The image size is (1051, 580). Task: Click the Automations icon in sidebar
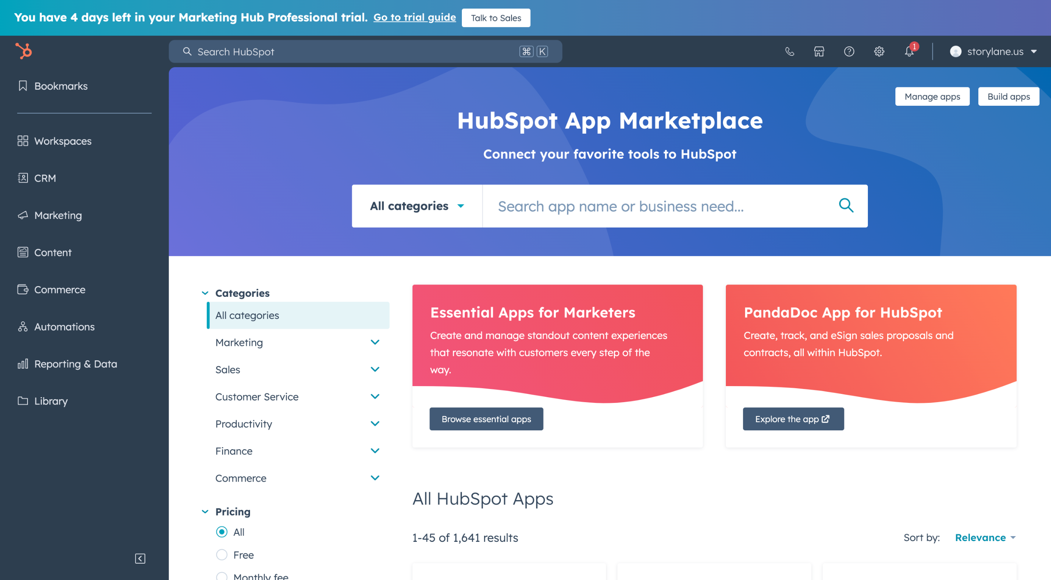click(23, 327)
